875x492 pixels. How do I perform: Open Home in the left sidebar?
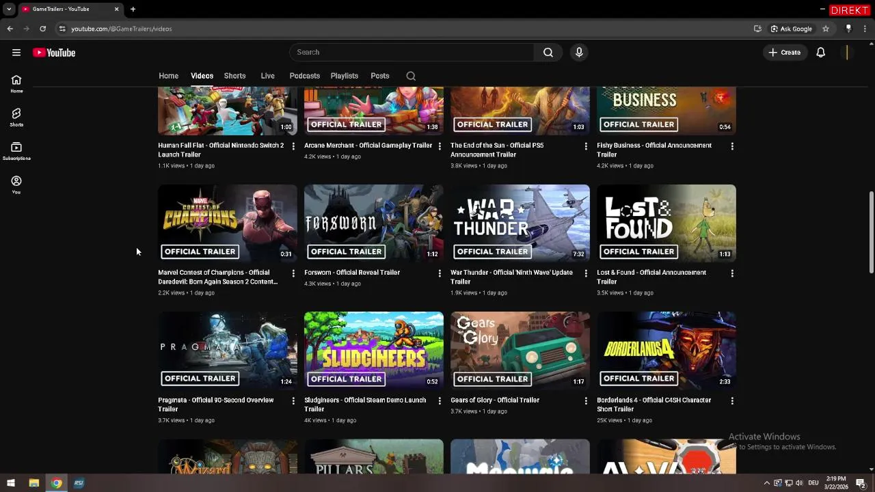(16, 84)
